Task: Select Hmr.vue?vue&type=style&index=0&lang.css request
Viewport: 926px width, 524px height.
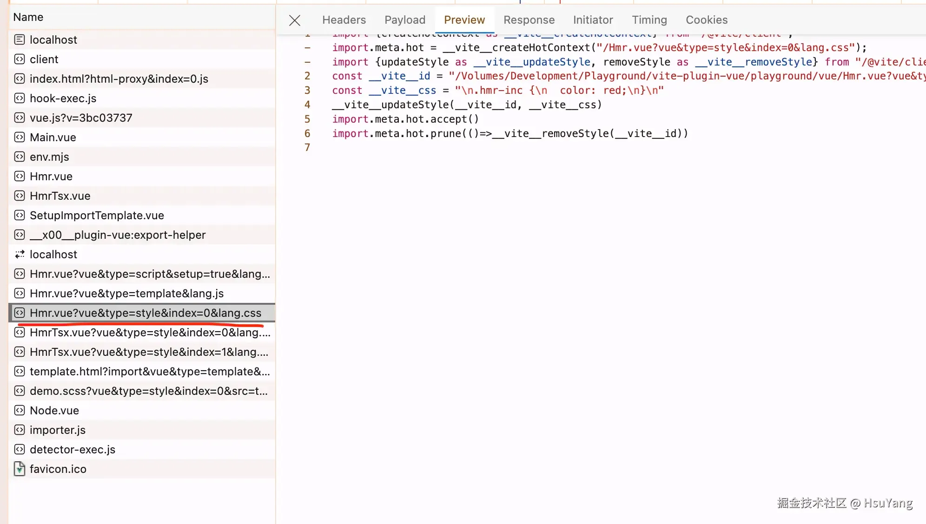Action: [x=142, y=313]
